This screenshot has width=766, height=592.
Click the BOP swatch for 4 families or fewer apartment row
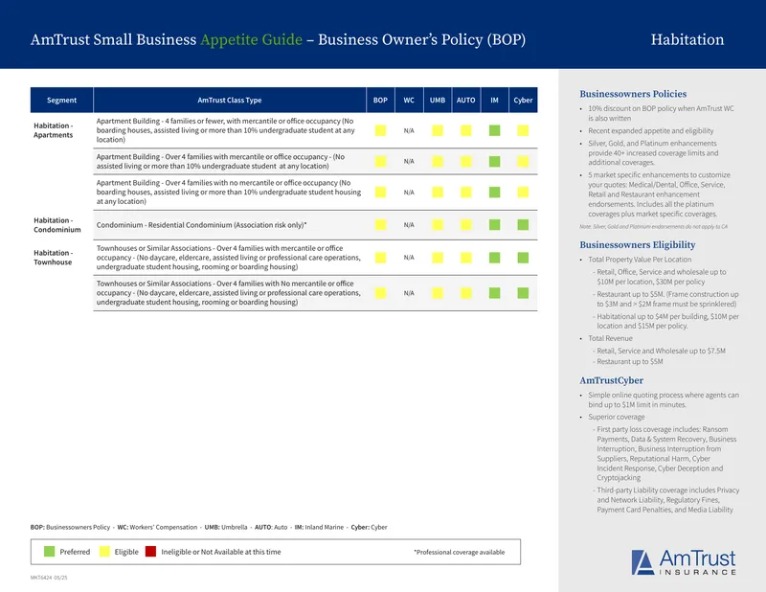coord(380,130)
